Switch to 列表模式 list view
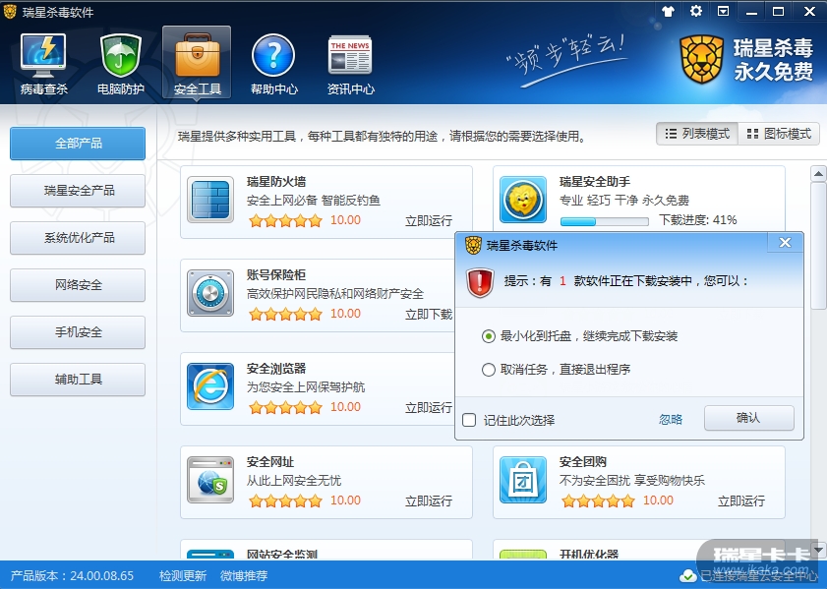The height and width of the screenshot is (589, 827). point(697,134)
